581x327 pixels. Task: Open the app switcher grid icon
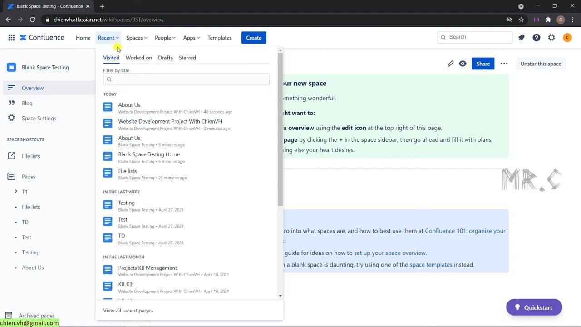11,38
